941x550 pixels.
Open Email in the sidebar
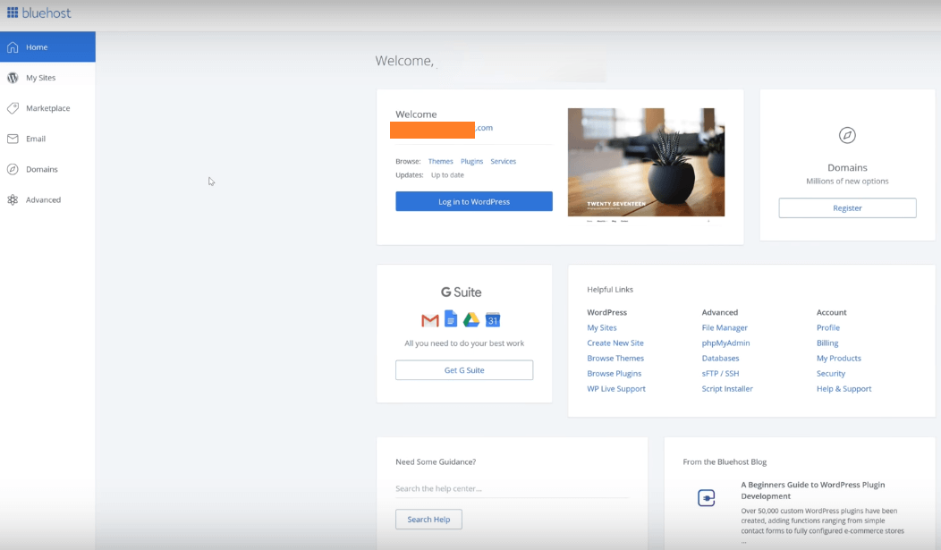pyautogui.click(x=47, y=139)
